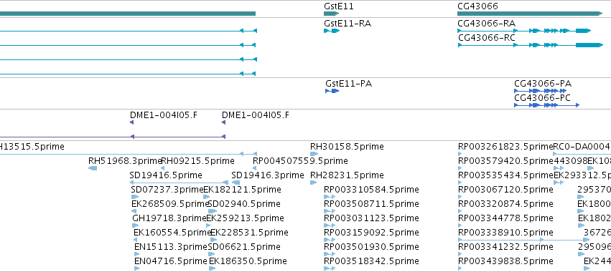611x272 pixels.
Task: Click the large teal gene bar at top left
Action: [128, 14]
